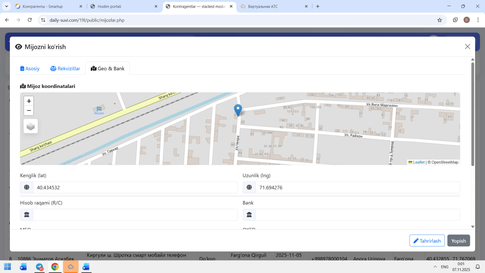Expand the browser tab search dropdown
The height and width of the screenshot is (273, 485).
(6, 6)
